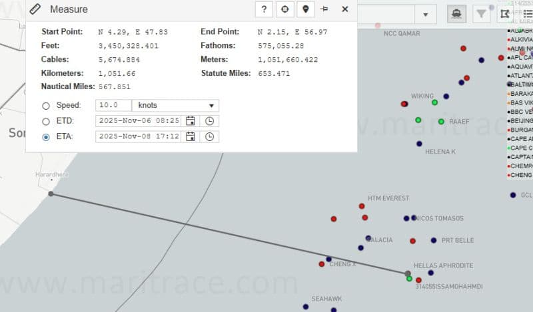The width and height of the screenshot is (533, 312).
Task: Click the speed value input field
Action: tap(113, 106)
